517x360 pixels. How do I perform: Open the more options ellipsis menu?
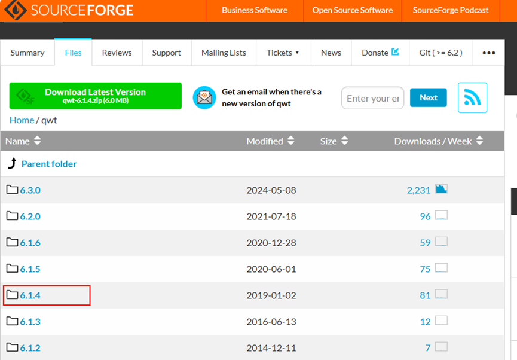(489, 53)
